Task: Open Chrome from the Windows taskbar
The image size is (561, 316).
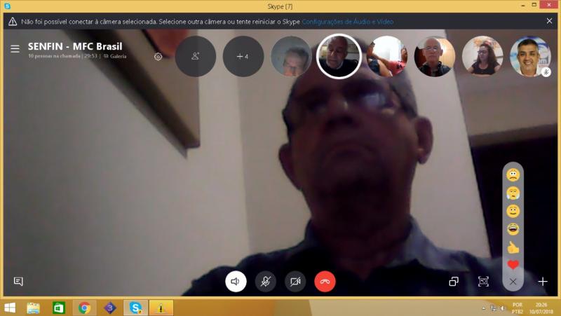Action: coord(84,308)
